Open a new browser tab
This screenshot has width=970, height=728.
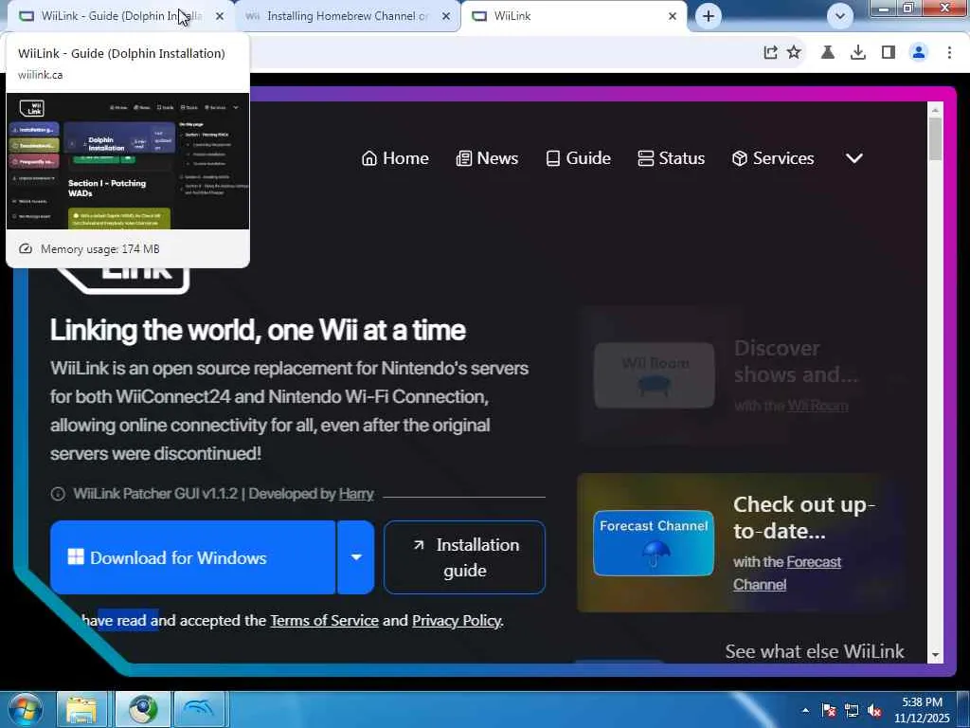pyautogui.click(x=709, y=16)
